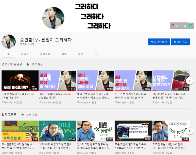Click channel name 오인환TV - 본질이 그러하다

[x=46, y=40]
